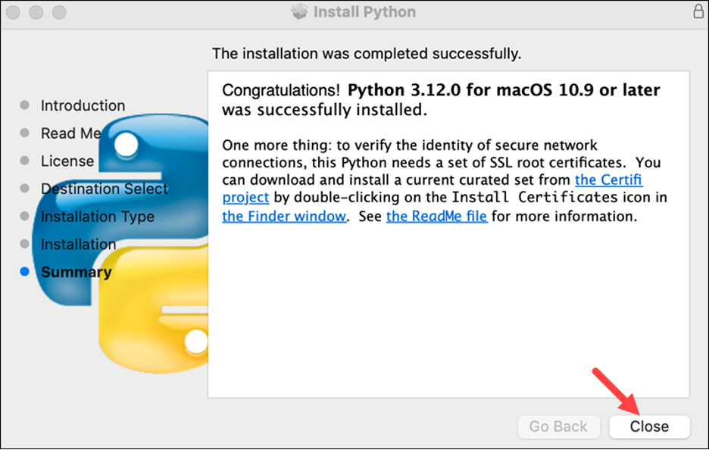The image size is (709, 450).
Task: Select the Summary step in sidebar
Action: pyautogui.click(x=76, y=272)
